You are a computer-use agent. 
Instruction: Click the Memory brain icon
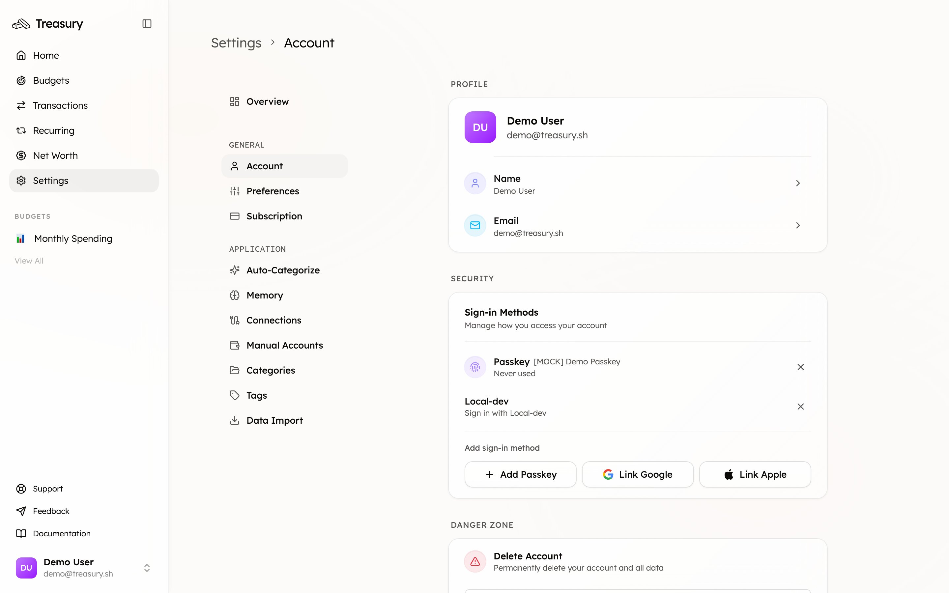[235, 295]
